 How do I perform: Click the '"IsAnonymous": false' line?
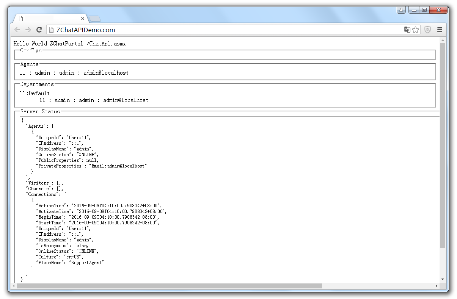[x=62, y=246]
